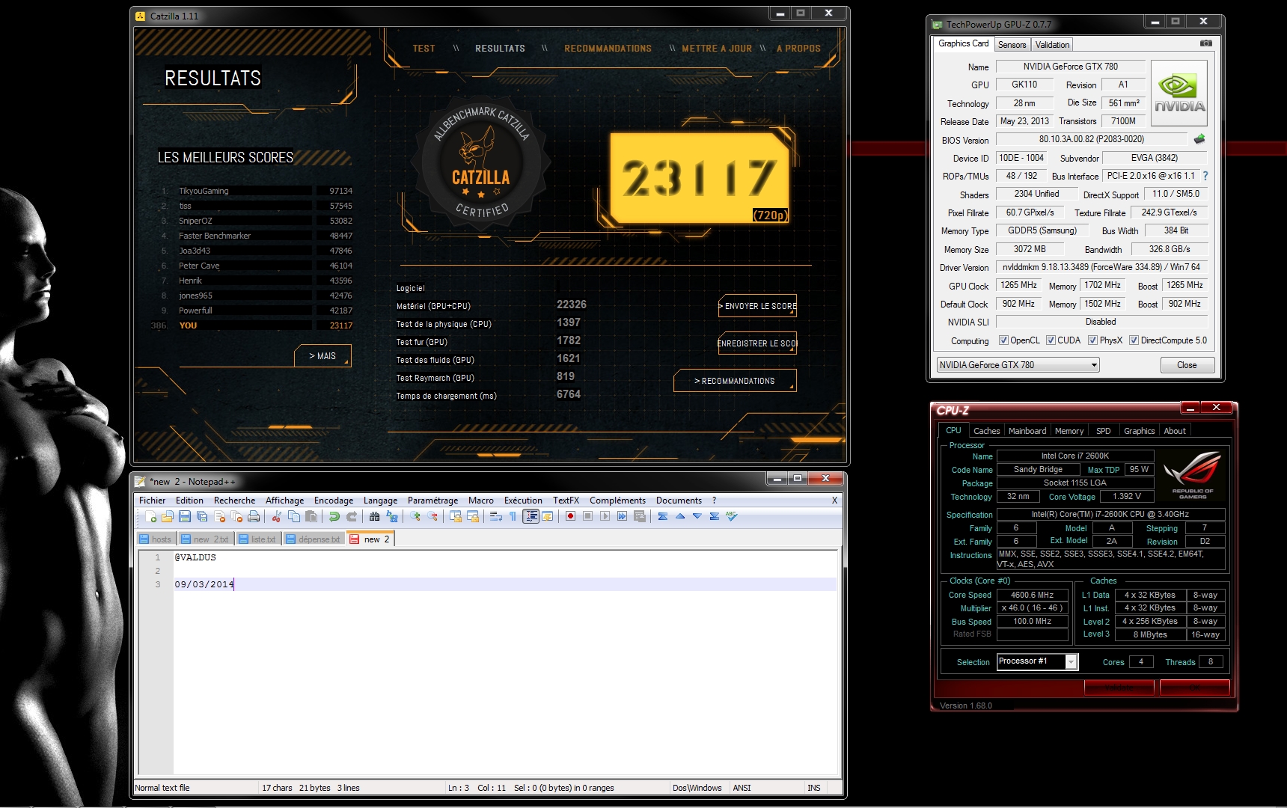Open Encodage menu in Notepad++
The width and height of the screenshot is (1287, 808).
[x=334, y=501]
